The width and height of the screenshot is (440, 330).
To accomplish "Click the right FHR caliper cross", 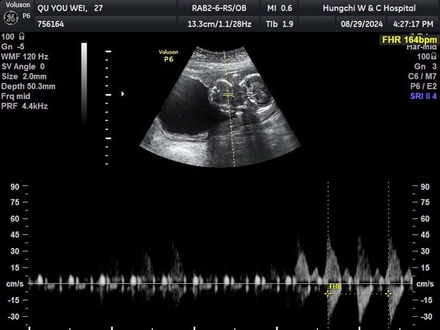I will (x=388, y=294).
